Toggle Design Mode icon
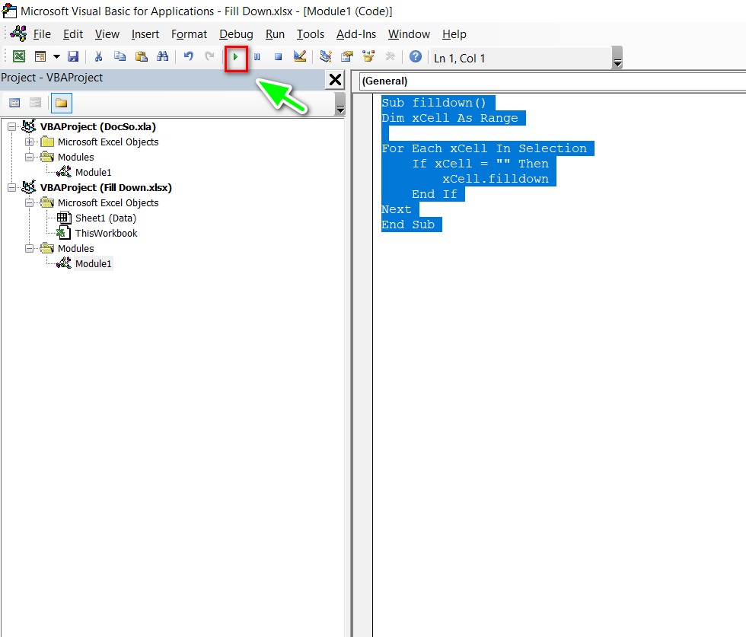The height and width of the screenshot is (637, 746). (x=299, y=57)
